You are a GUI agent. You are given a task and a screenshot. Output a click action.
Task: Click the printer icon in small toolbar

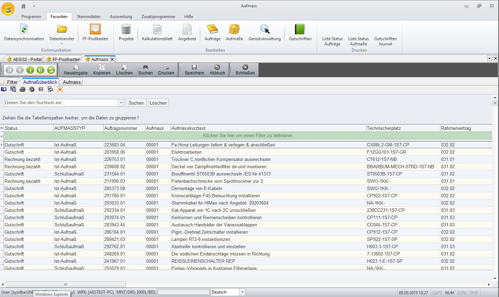pyautogui.click(x=23, y=89)
